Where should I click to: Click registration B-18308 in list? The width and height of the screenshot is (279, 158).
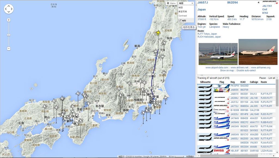tap(235, 110)
